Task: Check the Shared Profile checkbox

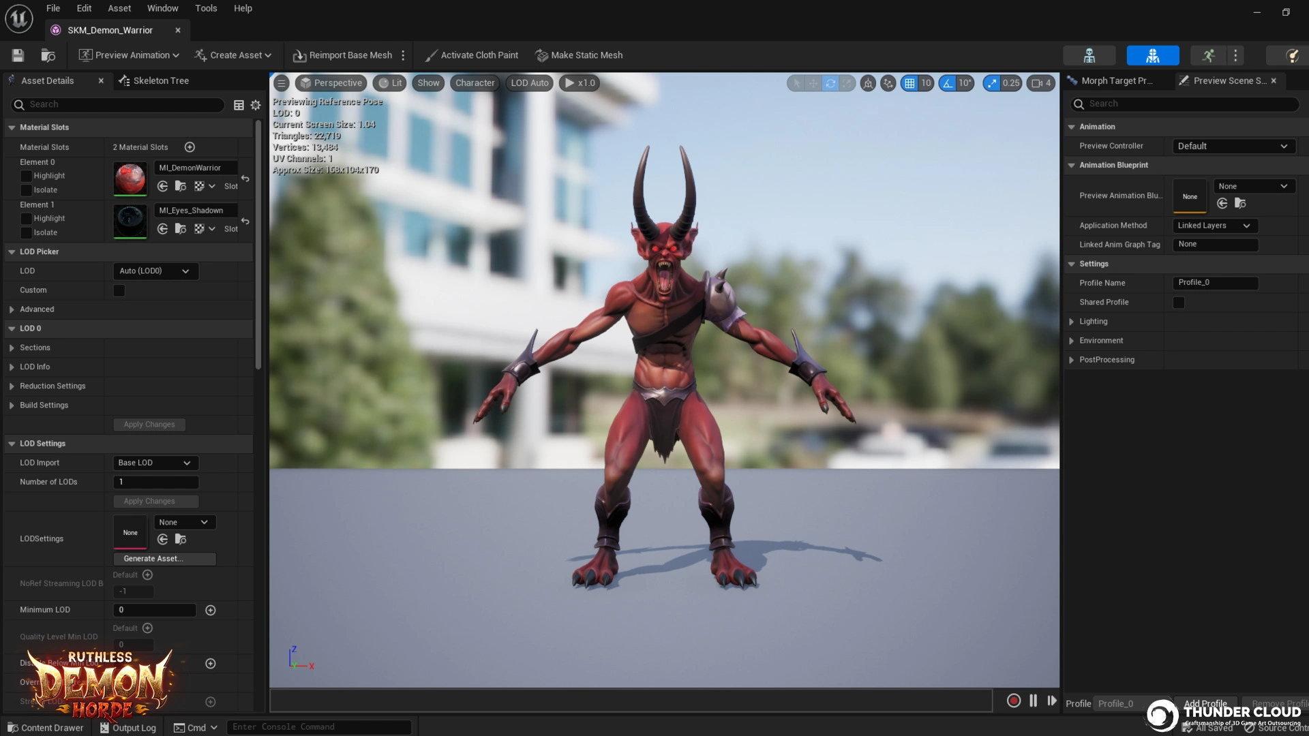Action: (x=1178, y=302)
